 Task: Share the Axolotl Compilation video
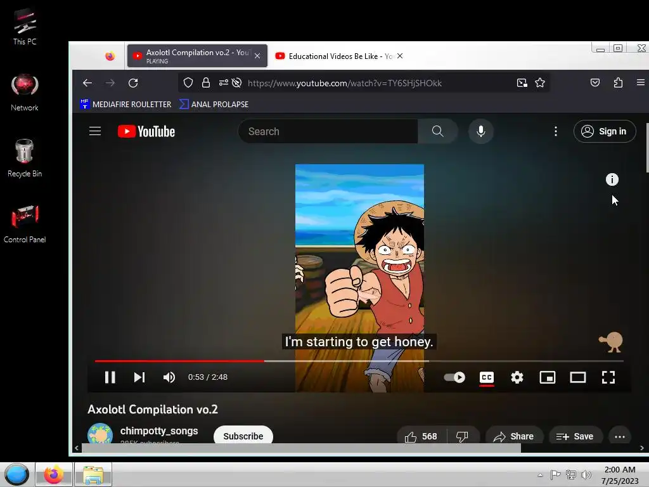click(514, 436)
